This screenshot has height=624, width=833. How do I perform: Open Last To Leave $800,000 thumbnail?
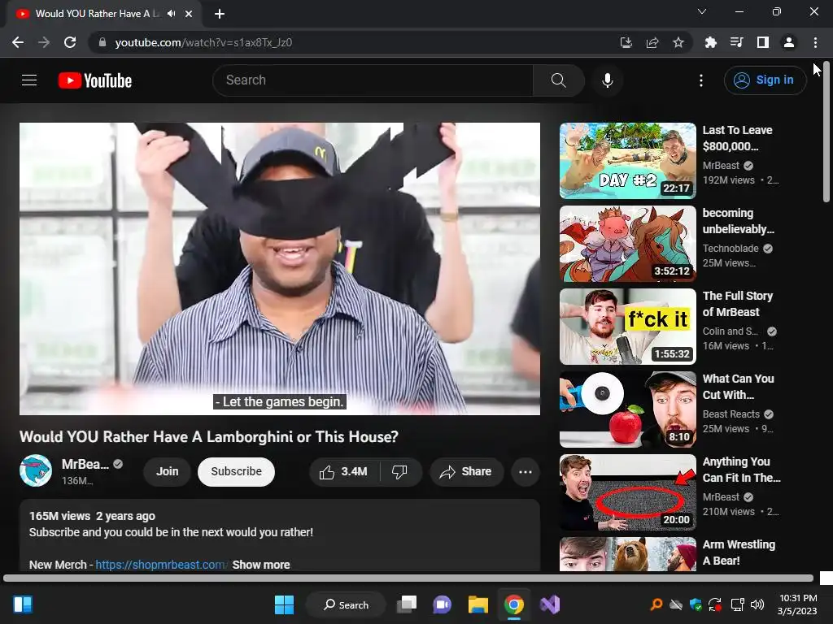click(627, 161)
